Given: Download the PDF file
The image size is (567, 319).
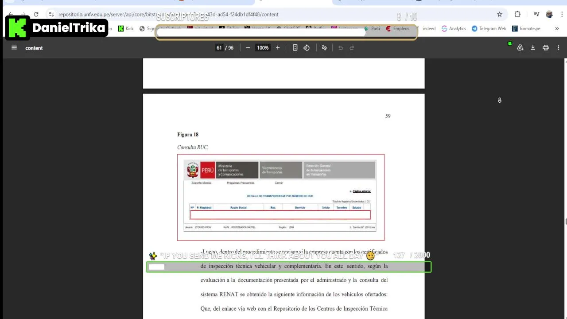Looking at the screenshot, I should [x=533, y=48].
